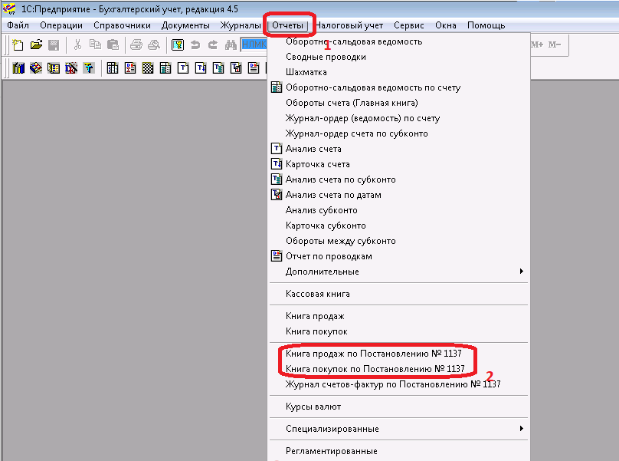Click the postings report Dk toolbar icon
Viewport: 619px width, 461px height.
point(254,68)
